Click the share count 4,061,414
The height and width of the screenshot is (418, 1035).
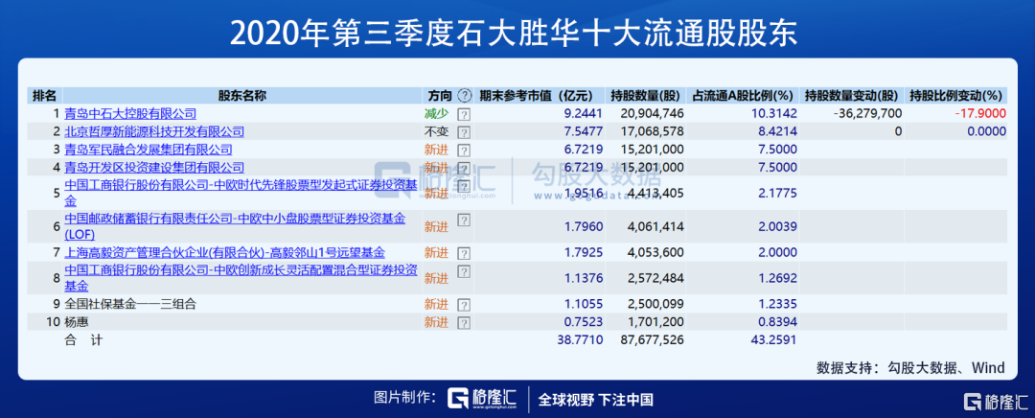655,226
